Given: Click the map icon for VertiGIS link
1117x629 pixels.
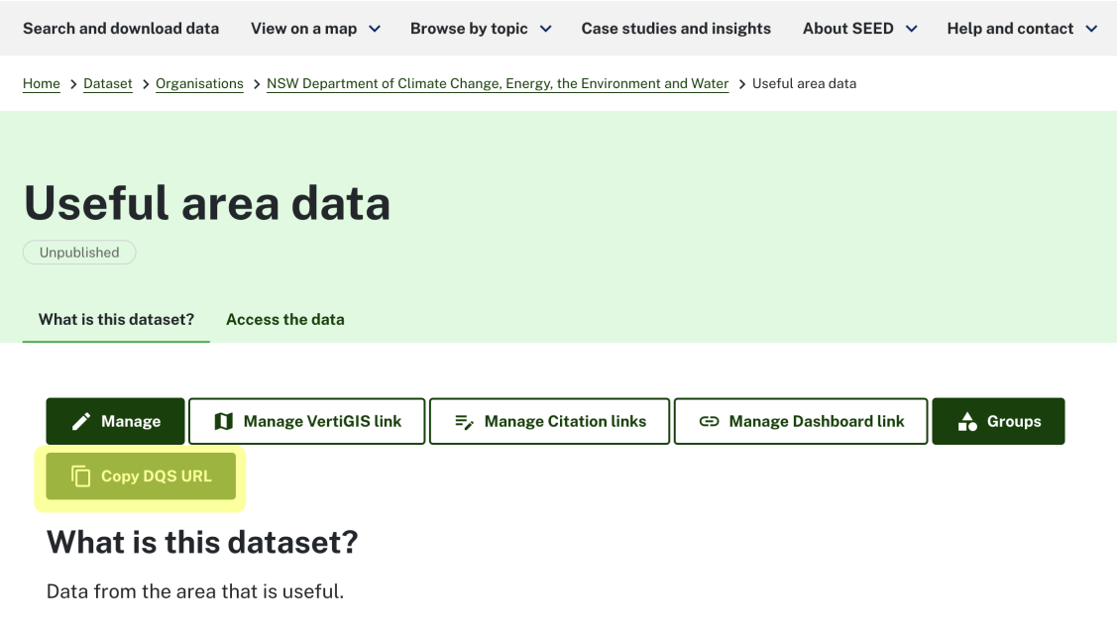Looking at the screenshot, I should click(x=224, y=422).
